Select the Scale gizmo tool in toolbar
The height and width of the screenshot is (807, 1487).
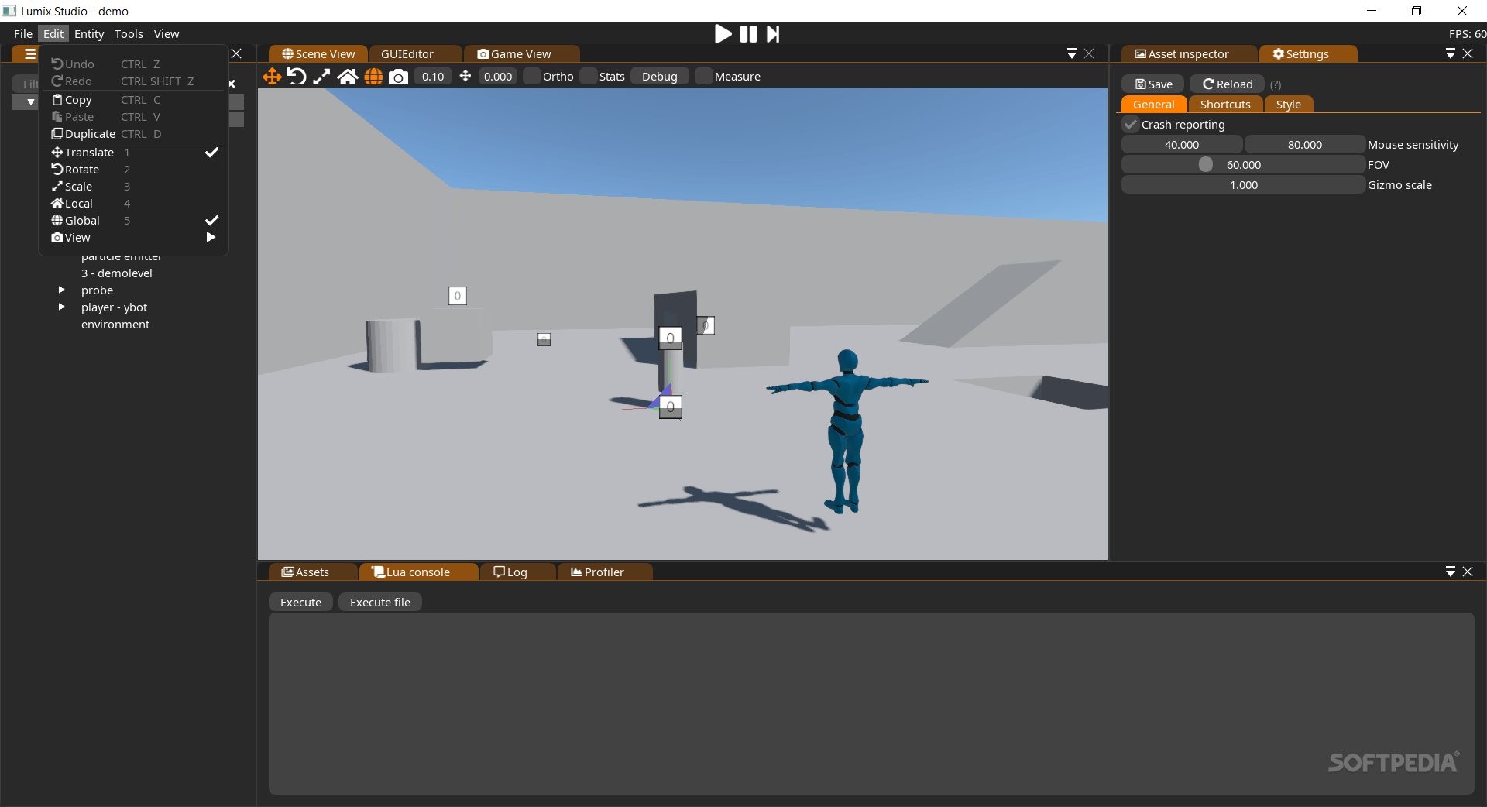pyautogui.click(x=321, y=76)
